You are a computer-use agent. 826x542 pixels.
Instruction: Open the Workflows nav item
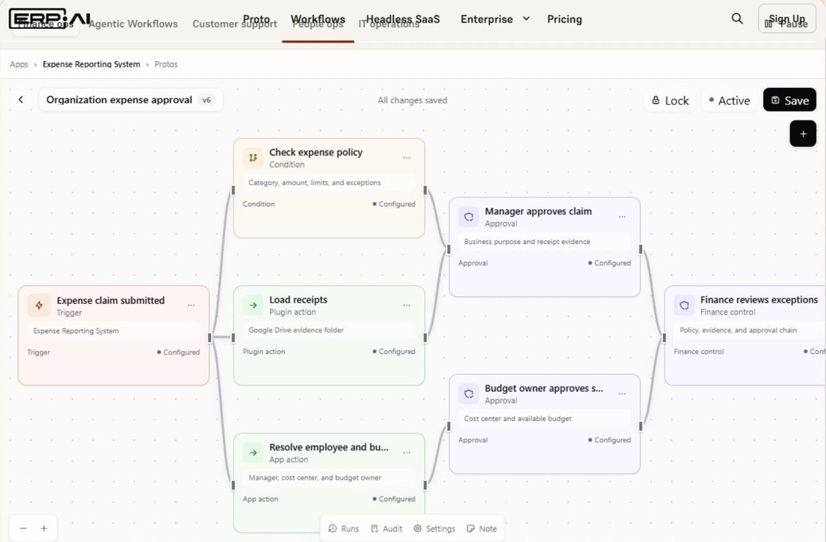click(x=318, y=19)
